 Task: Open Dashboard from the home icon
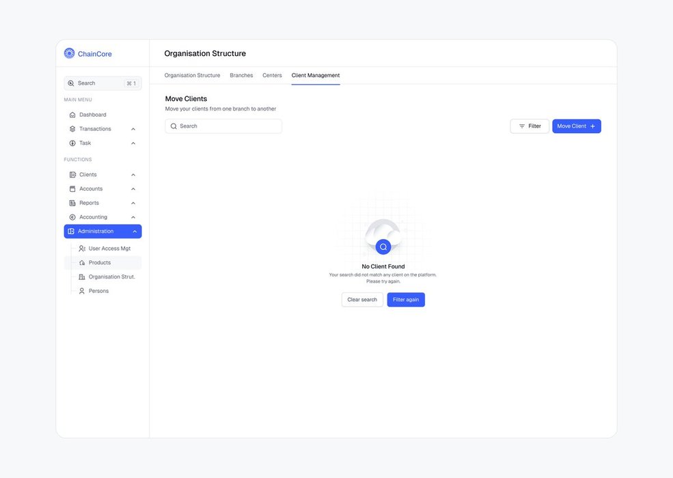72,115
